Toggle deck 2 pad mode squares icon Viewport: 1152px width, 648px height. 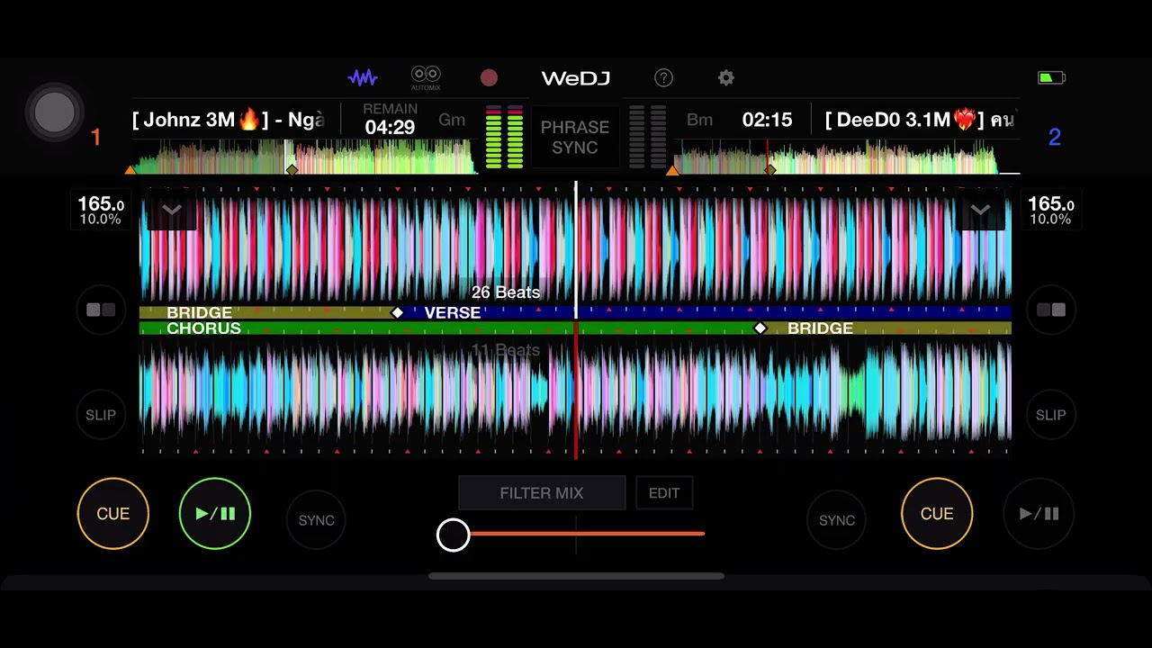coord(1051,310)
